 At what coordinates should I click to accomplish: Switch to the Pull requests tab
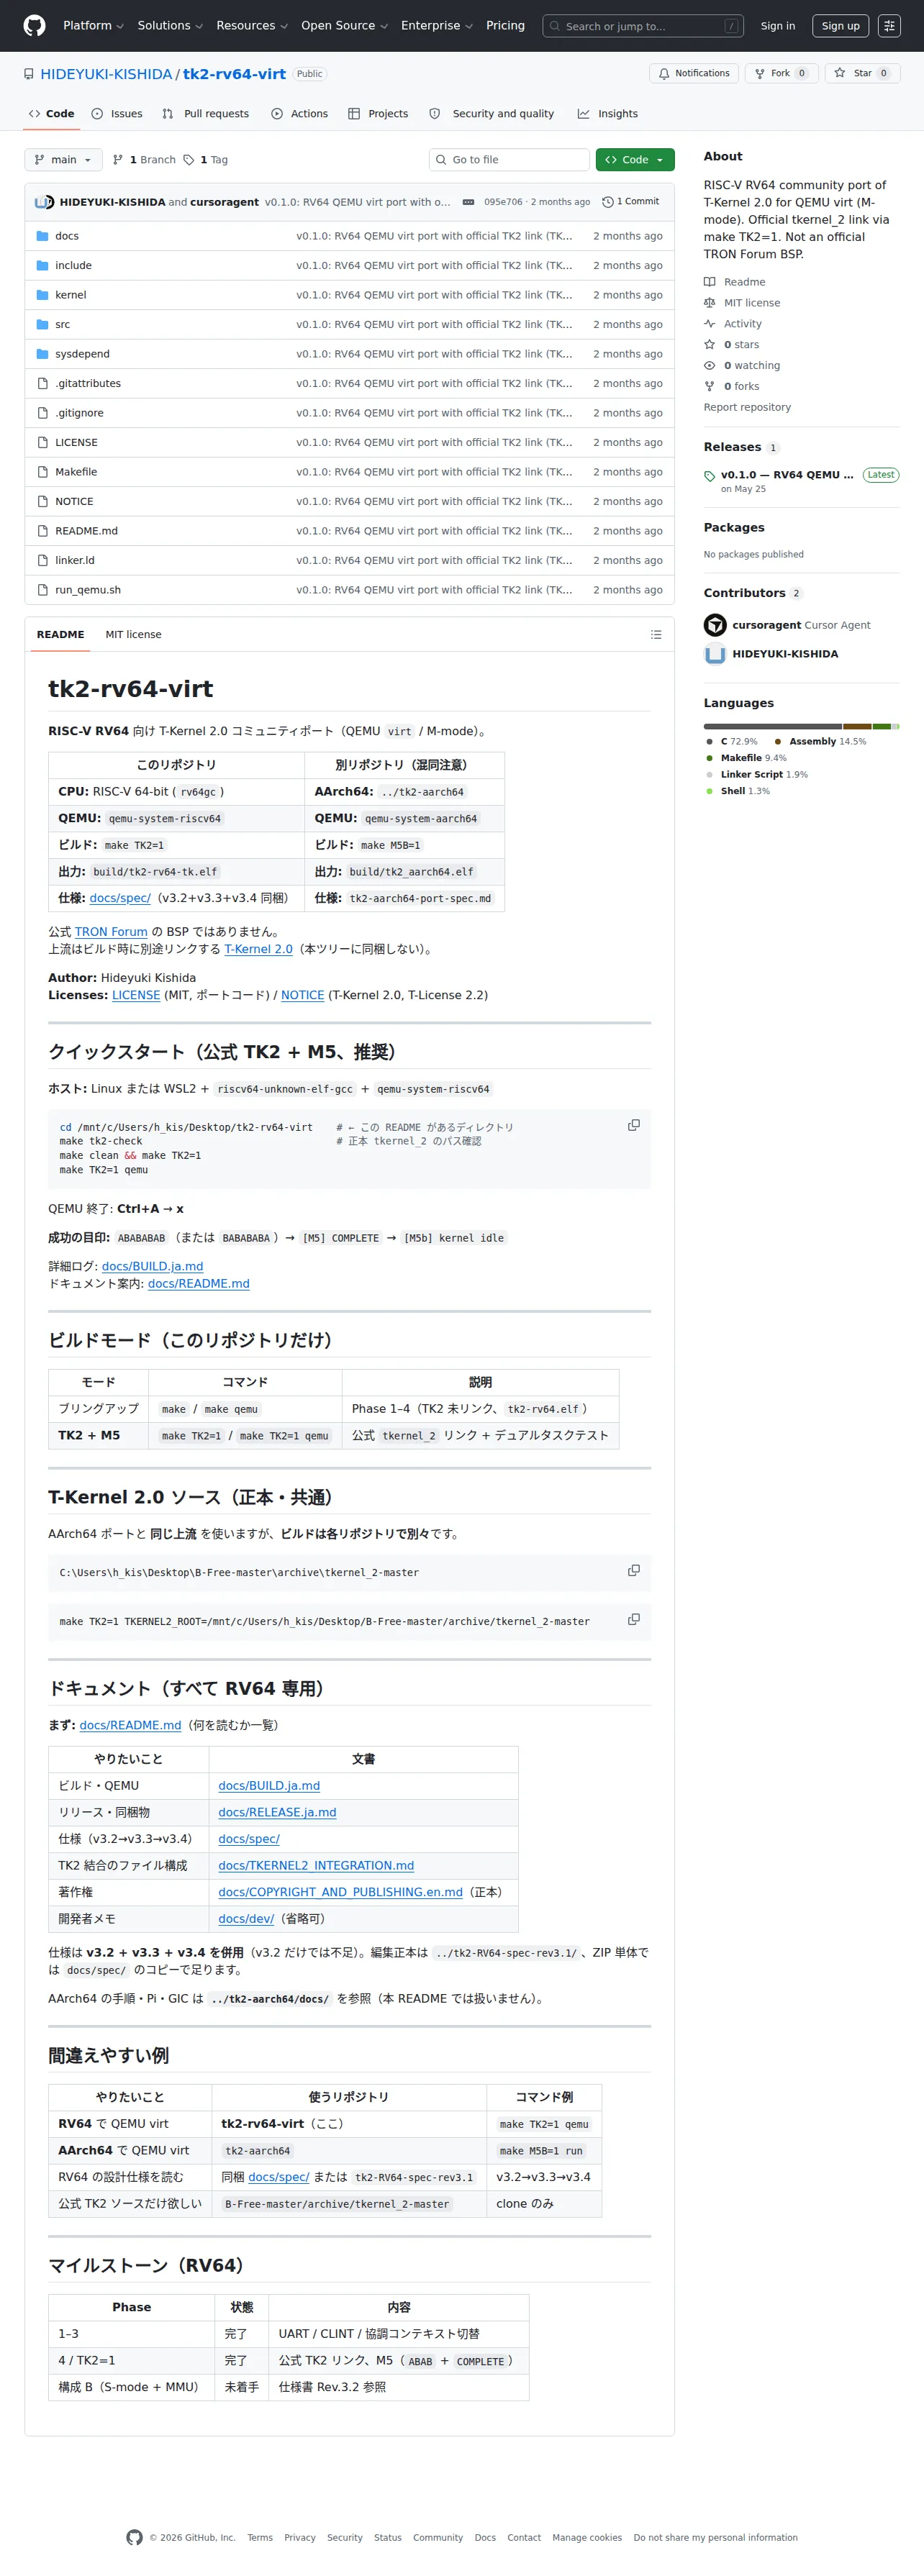(206, 114)
